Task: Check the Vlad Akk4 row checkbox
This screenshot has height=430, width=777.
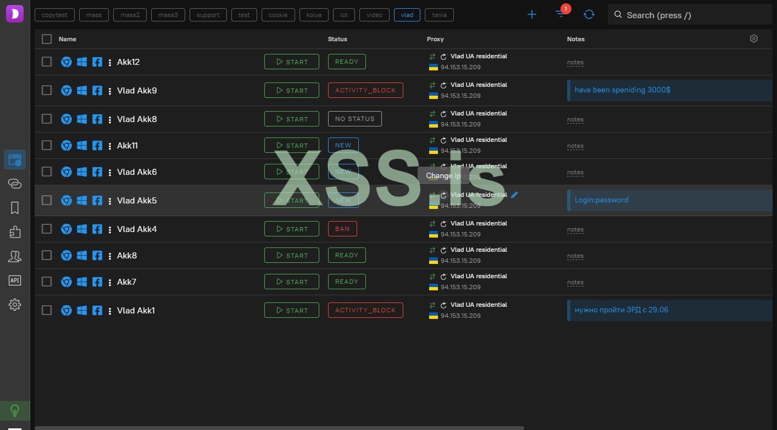Action: coord(47,229)
